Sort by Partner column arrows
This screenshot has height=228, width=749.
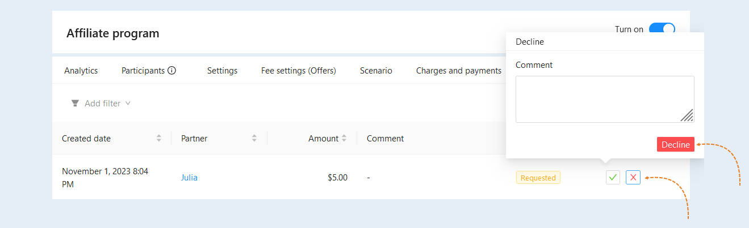coord(254,138)
